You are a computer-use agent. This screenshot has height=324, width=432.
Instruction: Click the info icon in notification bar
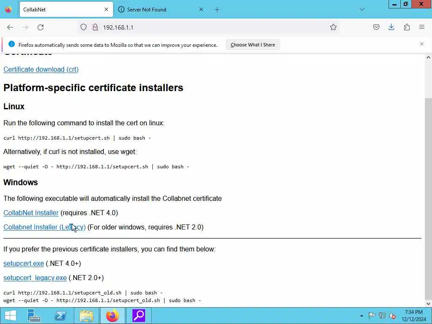click(11, 44)
